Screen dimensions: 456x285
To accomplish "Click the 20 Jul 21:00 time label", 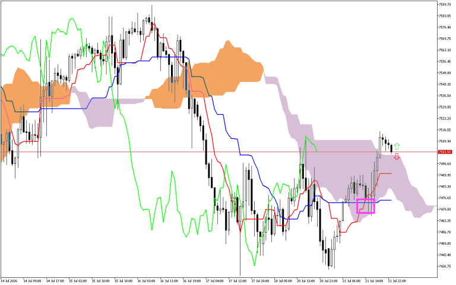I will click(328, 281).
